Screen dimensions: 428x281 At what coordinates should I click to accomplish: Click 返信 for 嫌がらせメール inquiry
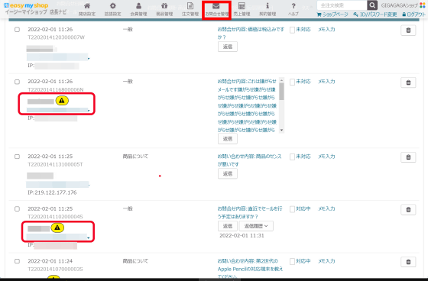(x=228, y=139)
